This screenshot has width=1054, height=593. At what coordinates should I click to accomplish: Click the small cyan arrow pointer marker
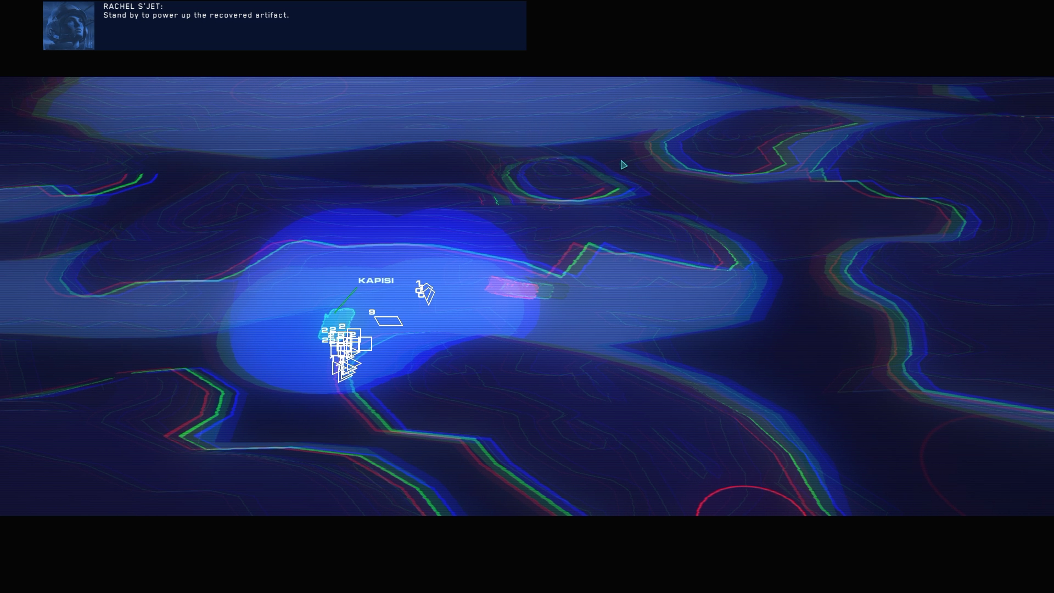tap(624, 165)
